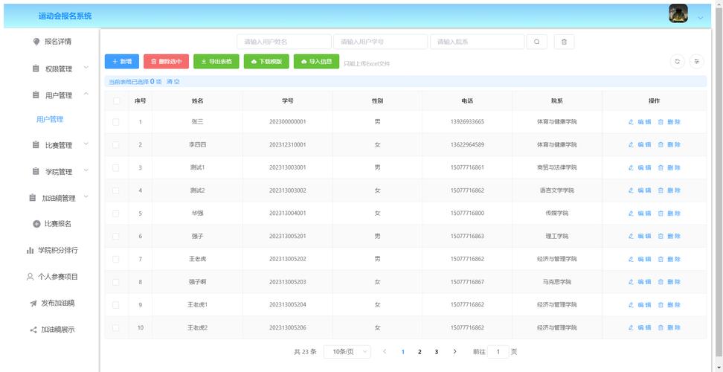723x372 pixels.
Task: Click the 运动会报名系统 title
Action: click(x=65, y=16)
